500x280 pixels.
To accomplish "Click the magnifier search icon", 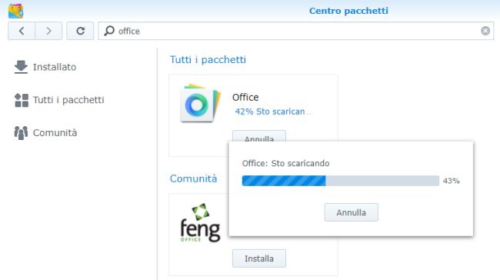I will (109, 31).
